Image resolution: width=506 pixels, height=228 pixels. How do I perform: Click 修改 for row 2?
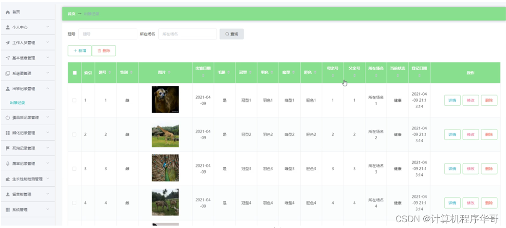click(x=470, y=134)
